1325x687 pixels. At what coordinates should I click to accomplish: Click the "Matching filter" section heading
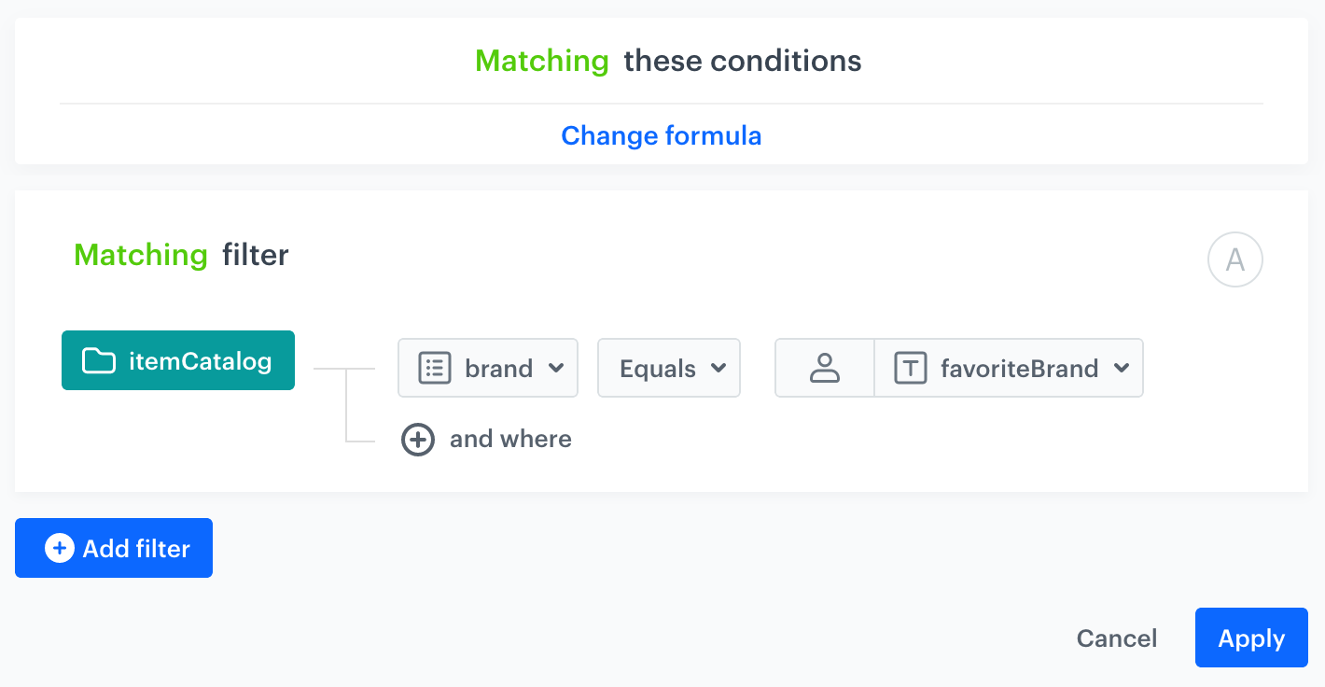[181, 254]
